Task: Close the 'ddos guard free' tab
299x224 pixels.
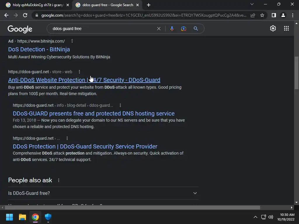Action: (x=138, y=5)
